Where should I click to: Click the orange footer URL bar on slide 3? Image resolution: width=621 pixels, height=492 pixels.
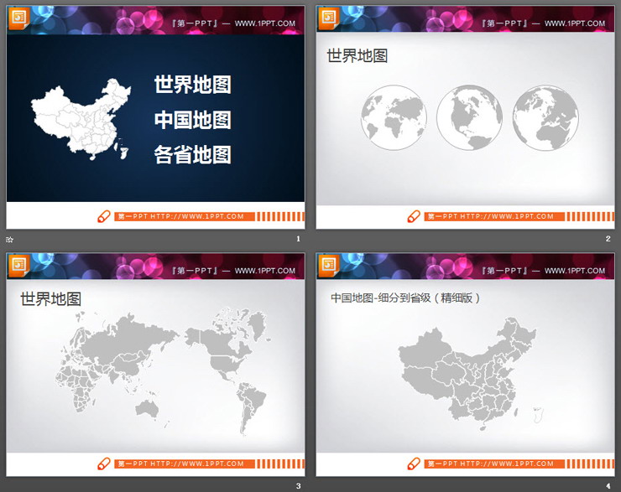(x=185, y=464)
